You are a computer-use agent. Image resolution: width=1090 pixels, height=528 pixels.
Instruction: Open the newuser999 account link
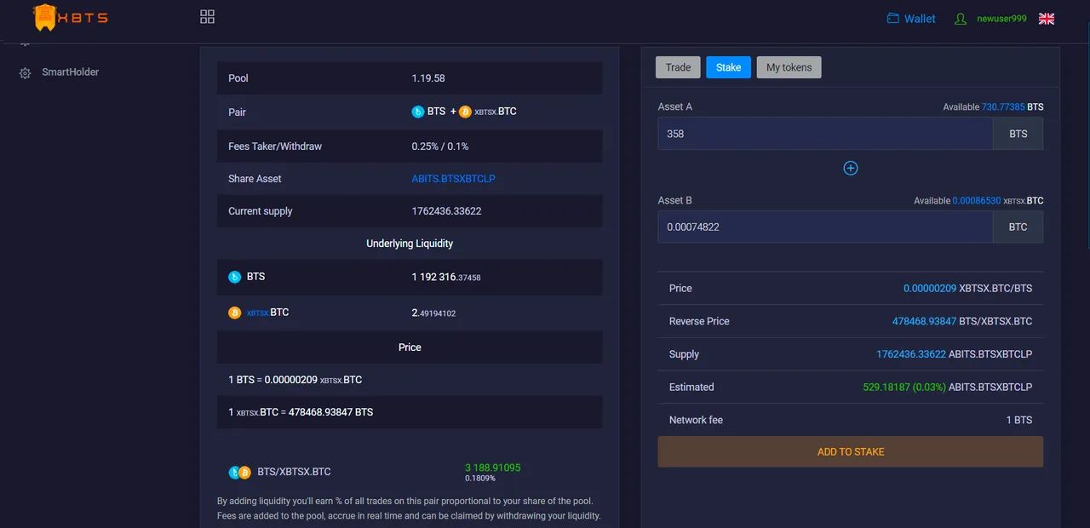[x=1001, y=19]
